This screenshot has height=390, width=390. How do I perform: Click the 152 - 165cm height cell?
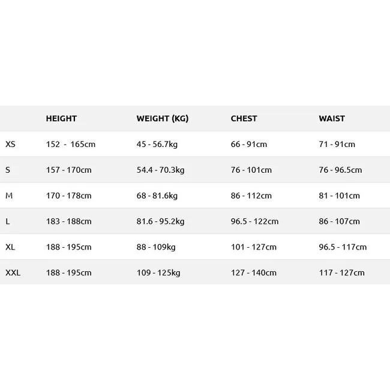[x=71, y=144]
